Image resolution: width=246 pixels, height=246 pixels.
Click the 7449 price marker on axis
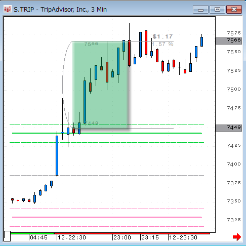(x=229, y=128)
